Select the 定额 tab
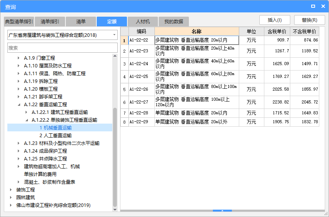The width and height of the screenshot is (329, 217). [x=112, y=21]
